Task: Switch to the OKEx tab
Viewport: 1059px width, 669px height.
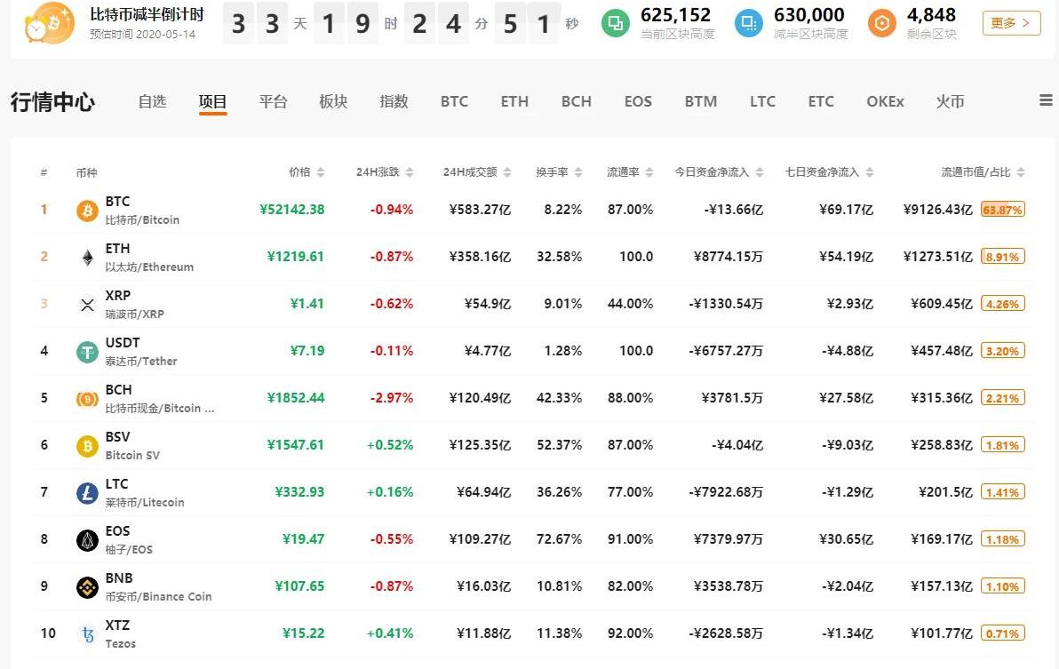Action: point(886,101)
